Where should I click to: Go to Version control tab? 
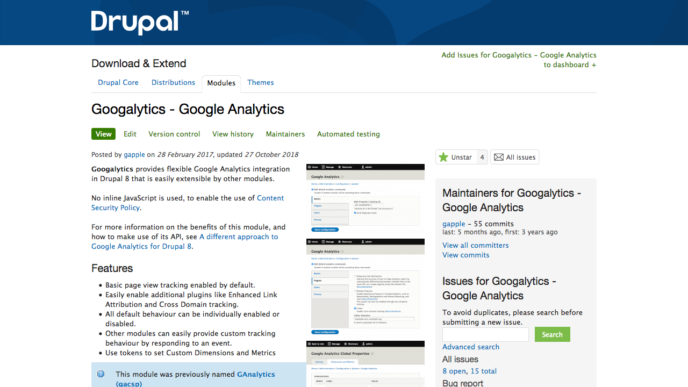[174, 134]
